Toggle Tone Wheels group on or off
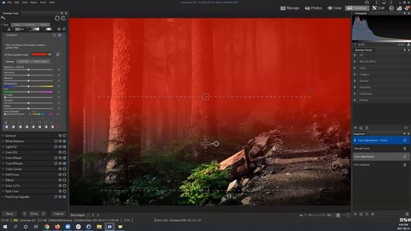The width and height of the screenshot is (411, 231). pyautogui.click(x=64, y=164)
